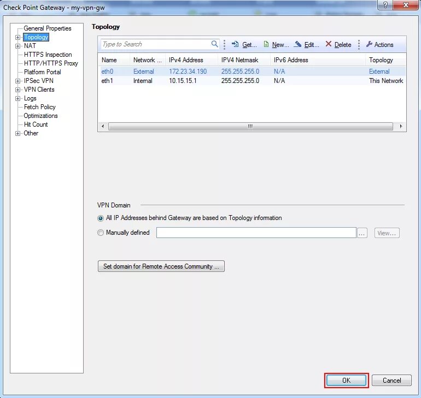Click the red Delete X icon
Viewport: 421px width, 398px height.
point(329,44)
